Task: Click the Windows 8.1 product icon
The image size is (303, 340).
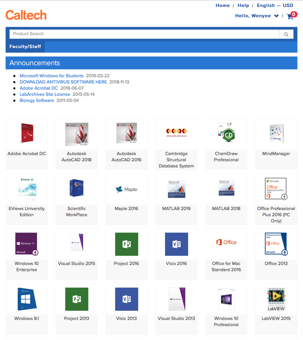Action: tap(27, 299)
